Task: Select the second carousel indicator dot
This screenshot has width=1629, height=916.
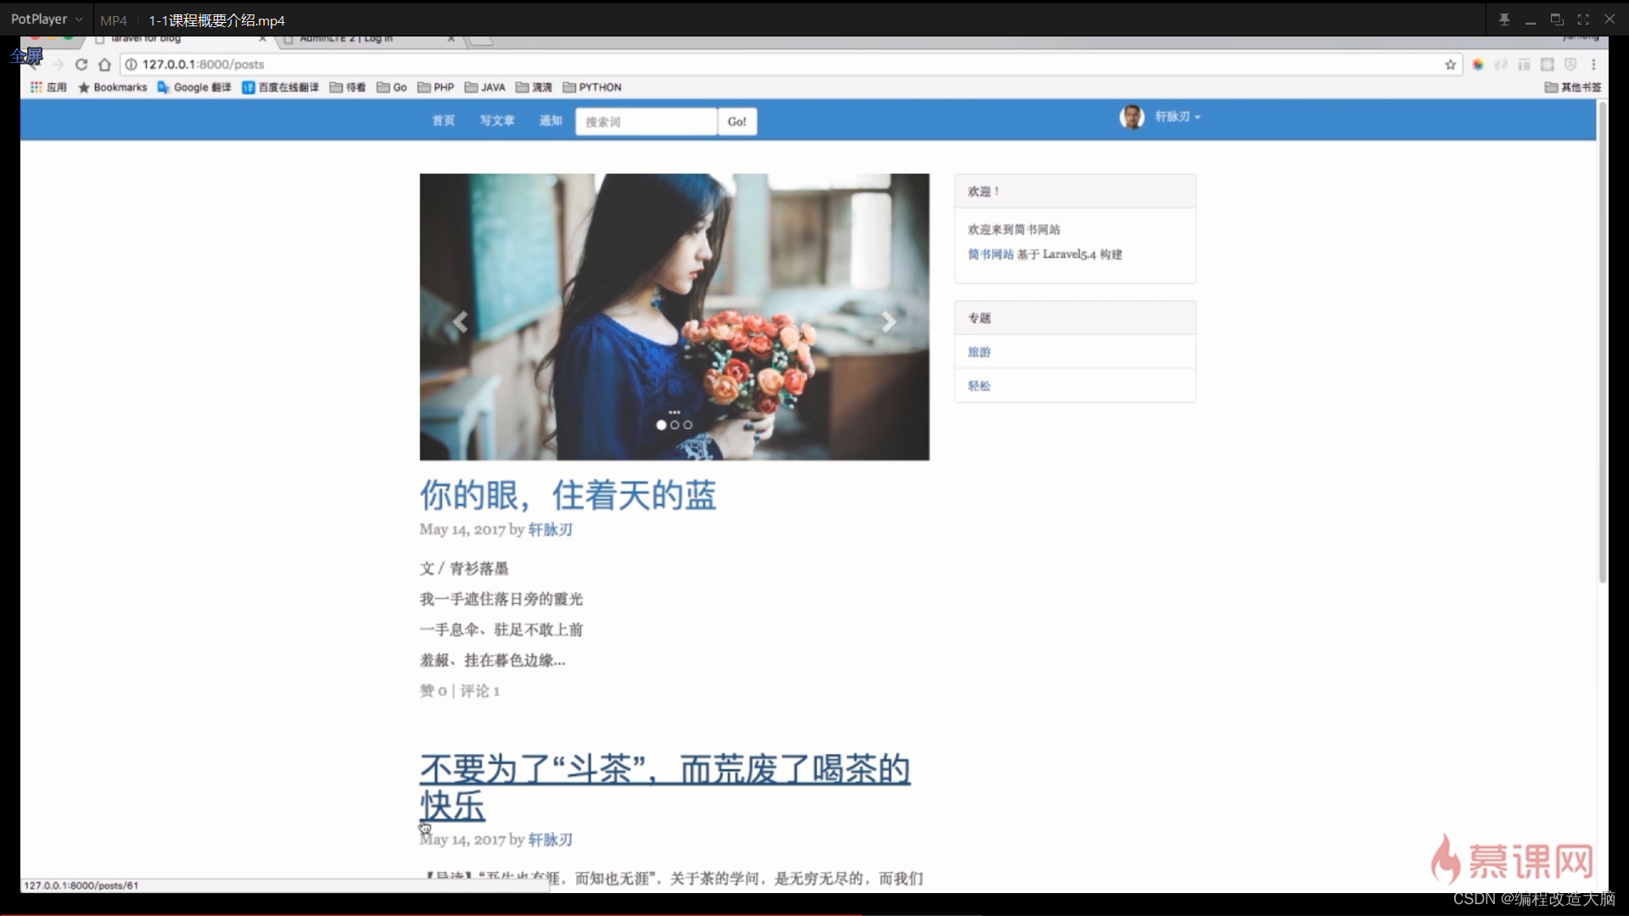Action: [x=675, y=425]
